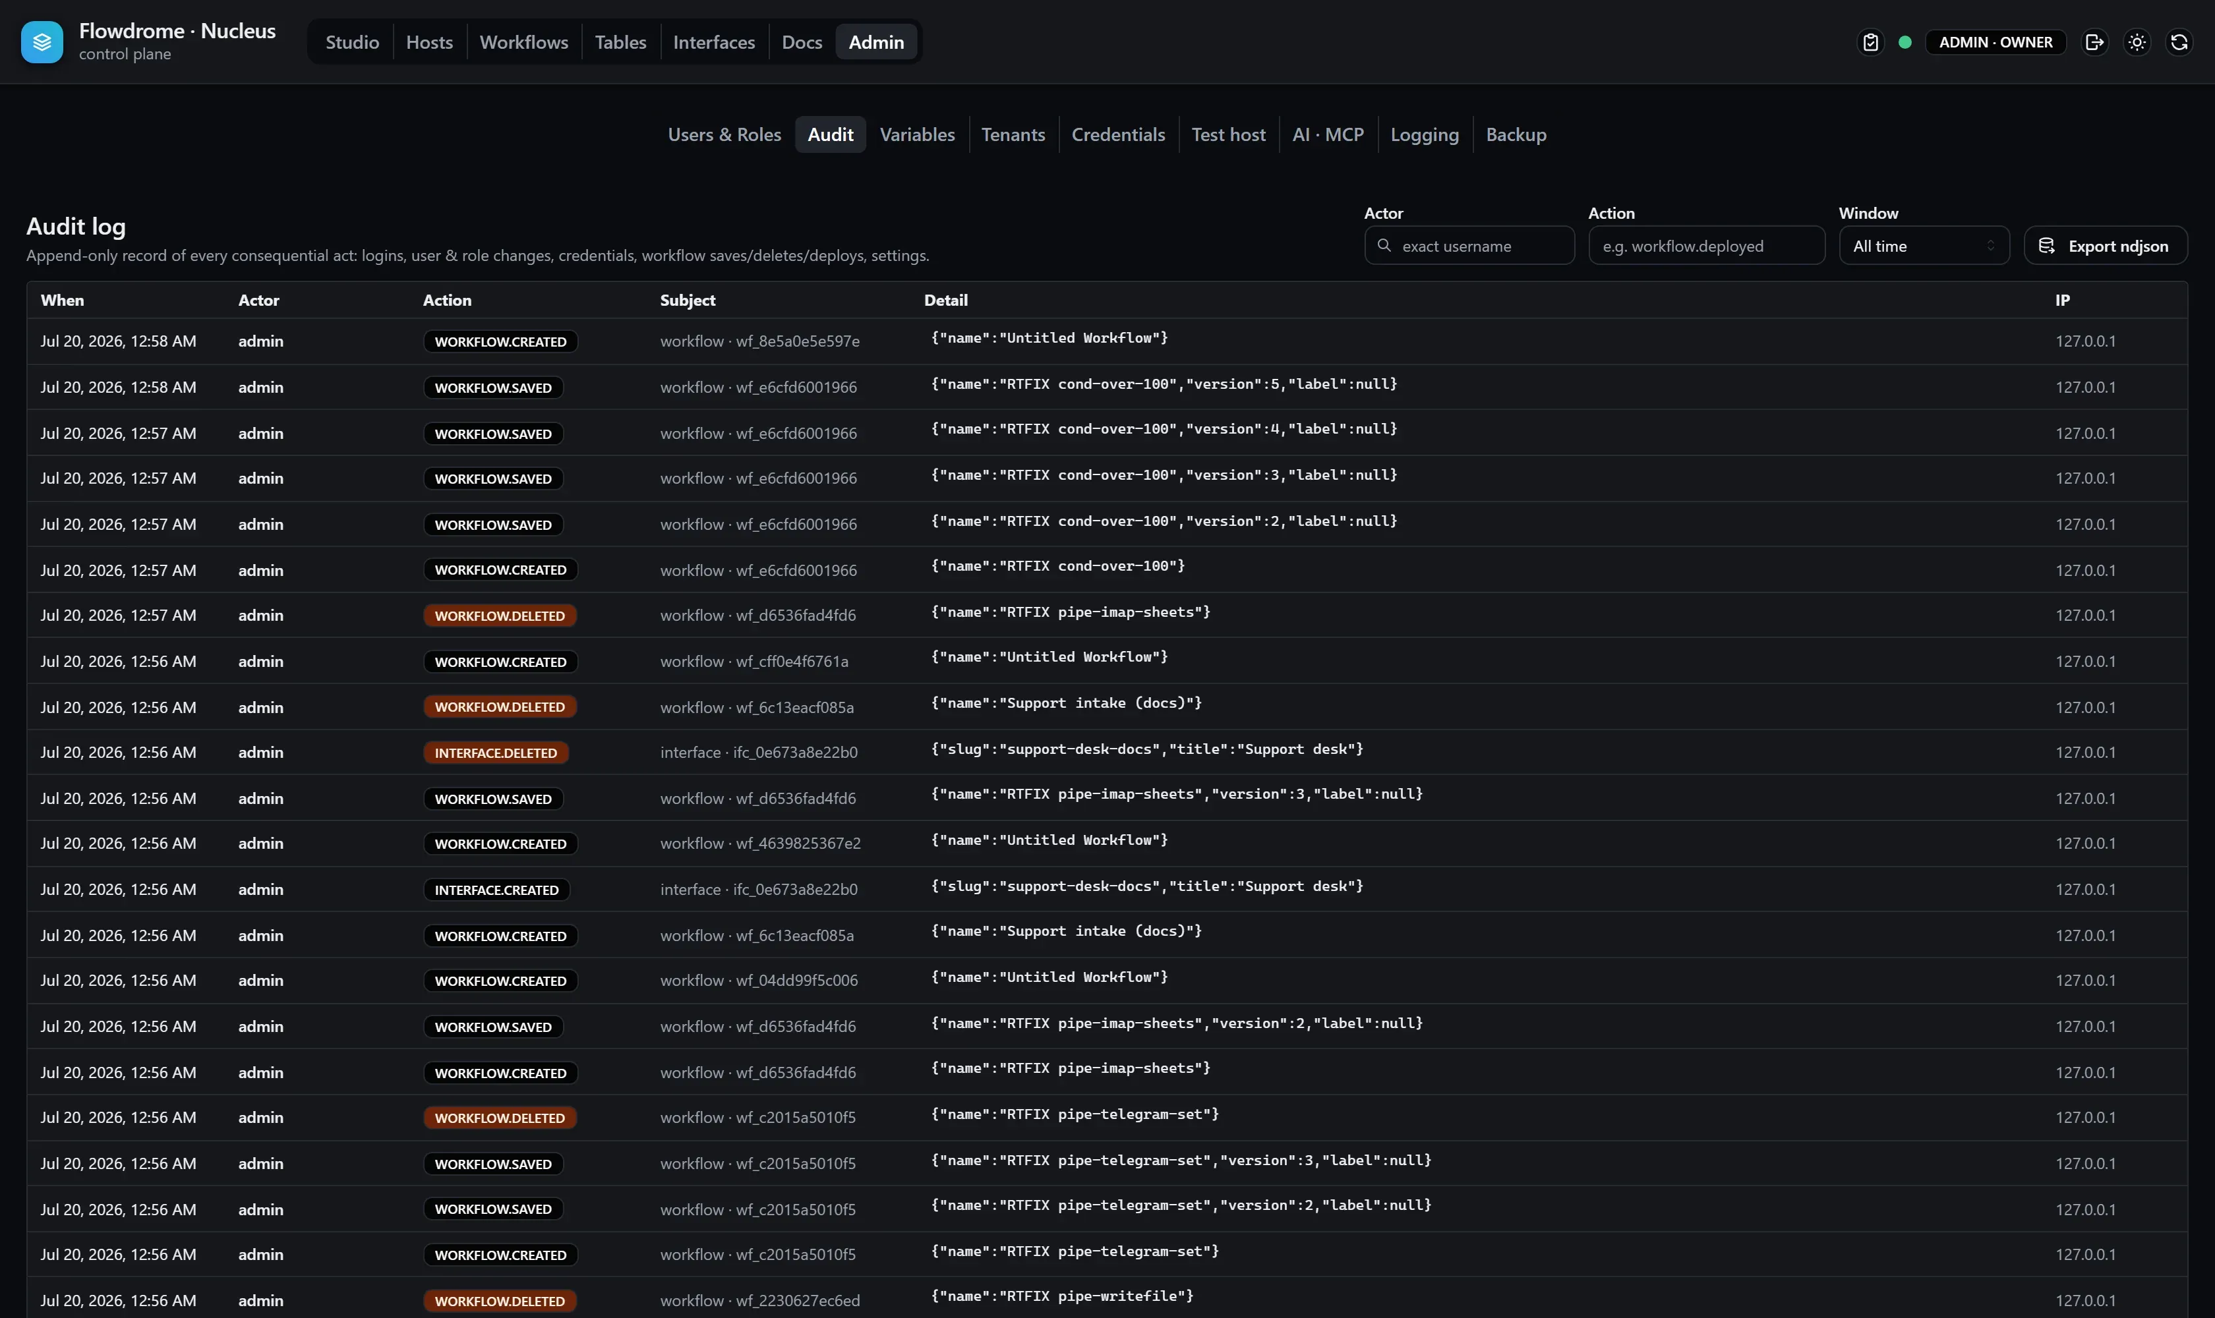Viewport: 2215px width, 1318px height.
Task: Click the INTERFACE.DELETED badge
Action: point(496,753)
